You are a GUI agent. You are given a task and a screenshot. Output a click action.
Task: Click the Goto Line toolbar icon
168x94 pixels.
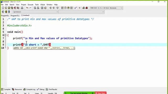click(45, 8)
